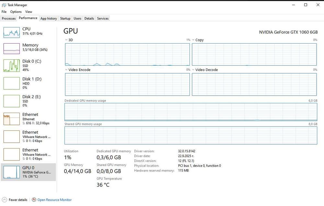Click the 3D engine usage graph
The width and height of the screenshot is (324, 206).
(127, 54)
